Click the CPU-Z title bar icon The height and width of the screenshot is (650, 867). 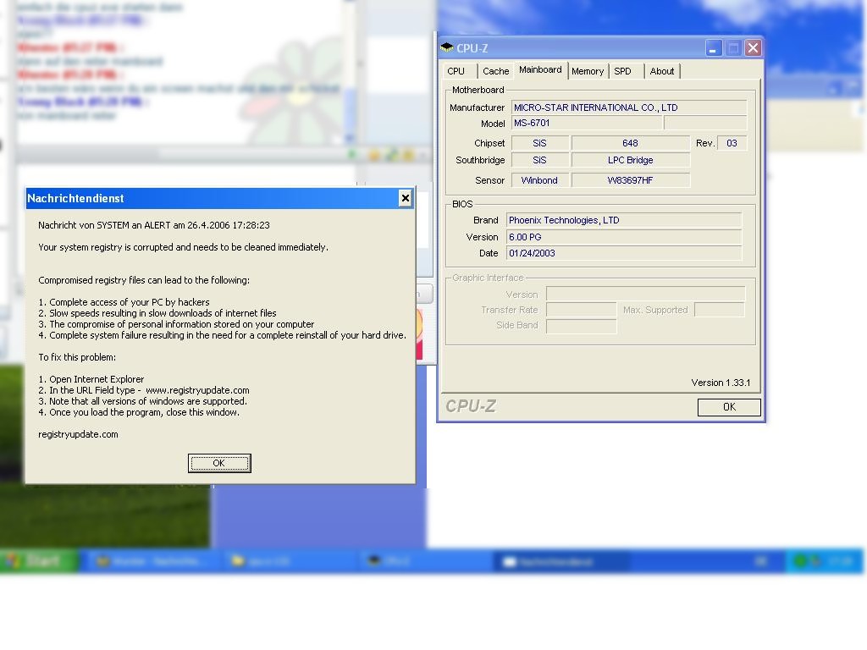click(447, 47)
